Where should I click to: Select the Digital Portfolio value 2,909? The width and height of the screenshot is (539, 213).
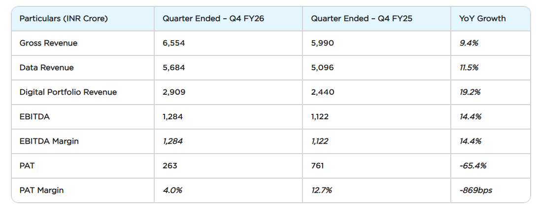coord(173,92)
